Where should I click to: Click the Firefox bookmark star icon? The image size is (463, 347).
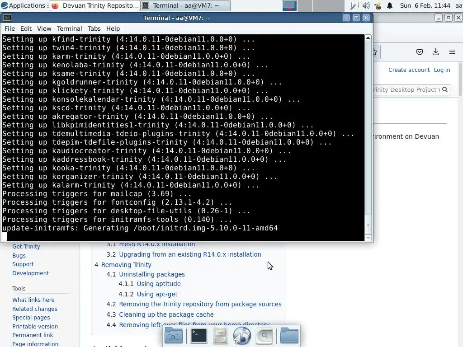point(375,52)
